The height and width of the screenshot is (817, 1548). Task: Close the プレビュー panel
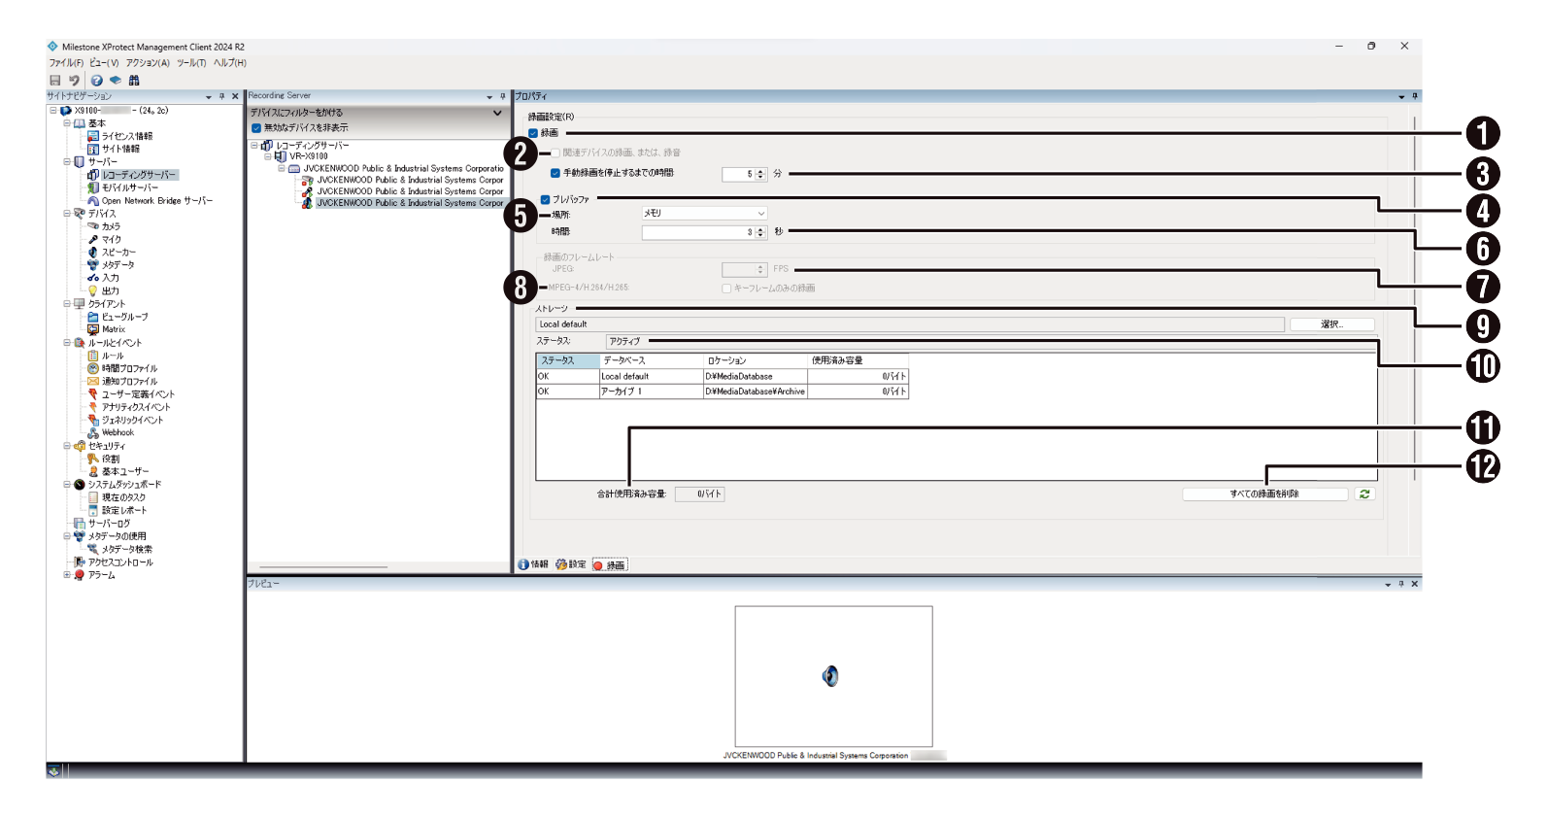[x=1414, y=584]
